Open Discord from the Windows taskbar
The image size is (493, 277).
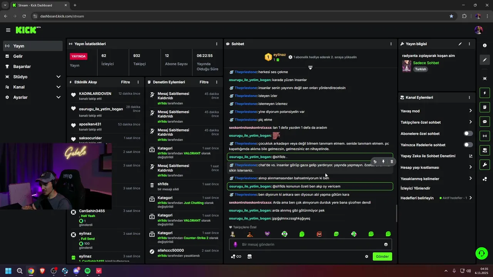pos(76,271)
